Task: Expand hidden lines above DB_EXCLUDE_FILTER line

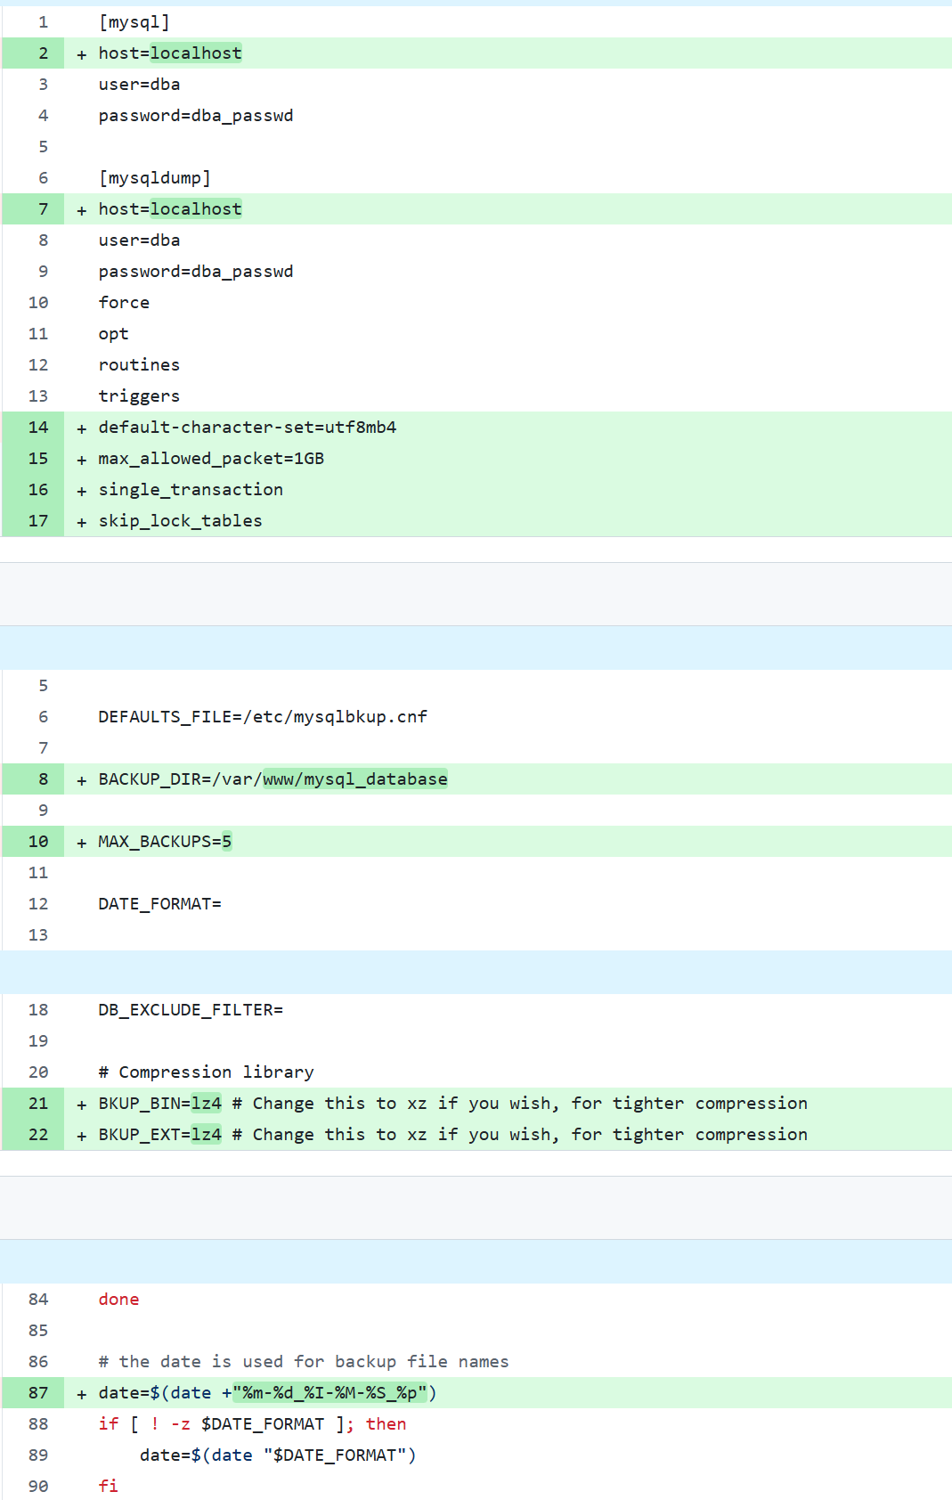Action: pyautogui.click(x=476, y=972)
